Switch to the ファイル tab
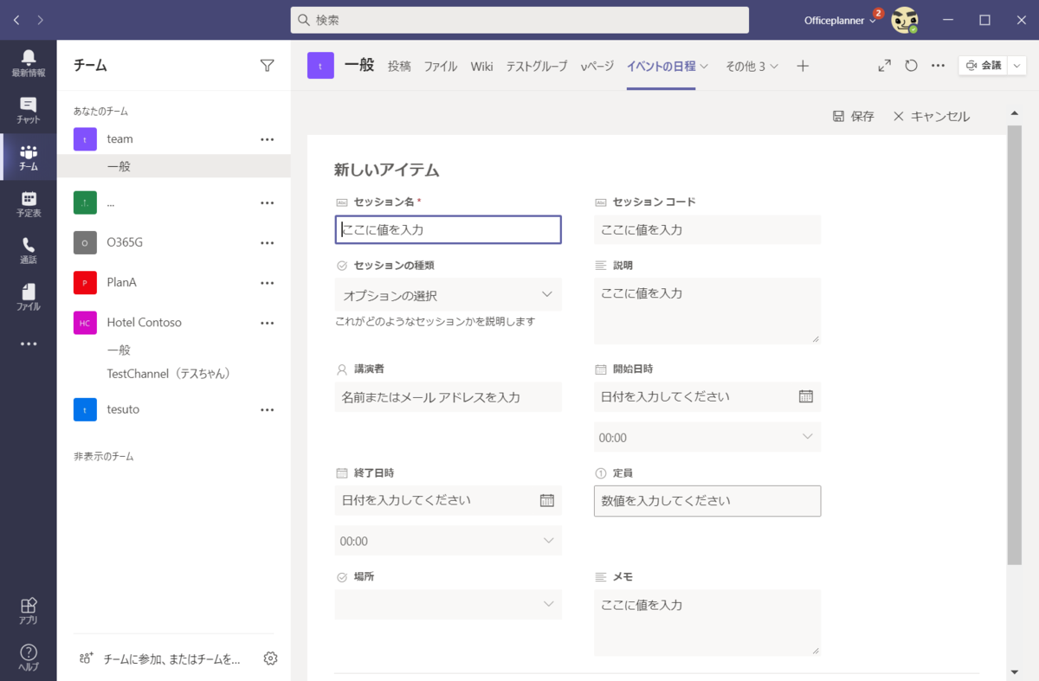This screenshot has height=681, width=1039. point(441,66)
